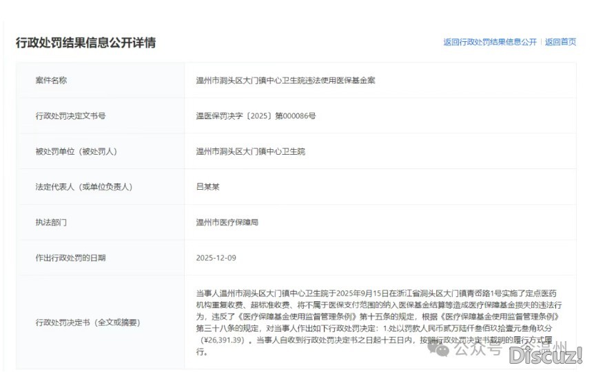Select the 执法部门 row label
594x372 pixels.
pos(51,223)
